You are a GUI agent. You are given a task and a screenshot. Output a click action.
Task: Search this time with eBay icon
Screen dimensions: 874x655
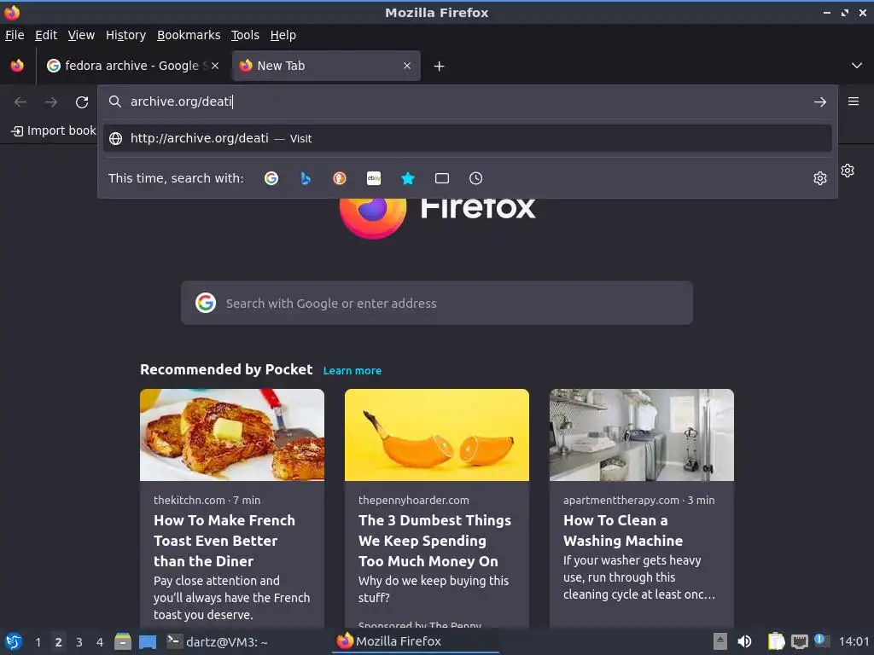[x=374, y=178]
